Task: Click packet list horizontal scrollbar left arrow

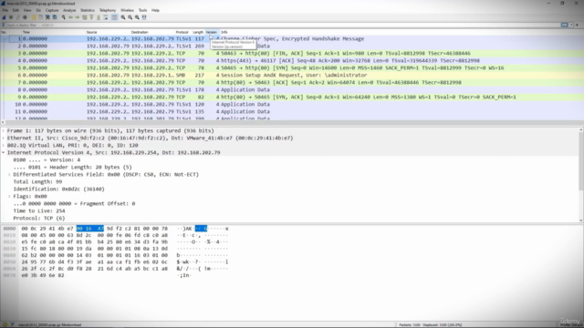Action: 3,122
